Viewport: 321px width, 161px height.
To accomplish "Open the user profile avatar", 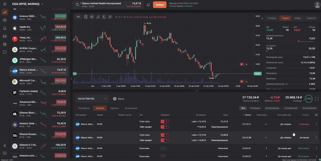I will click(317, 5).
